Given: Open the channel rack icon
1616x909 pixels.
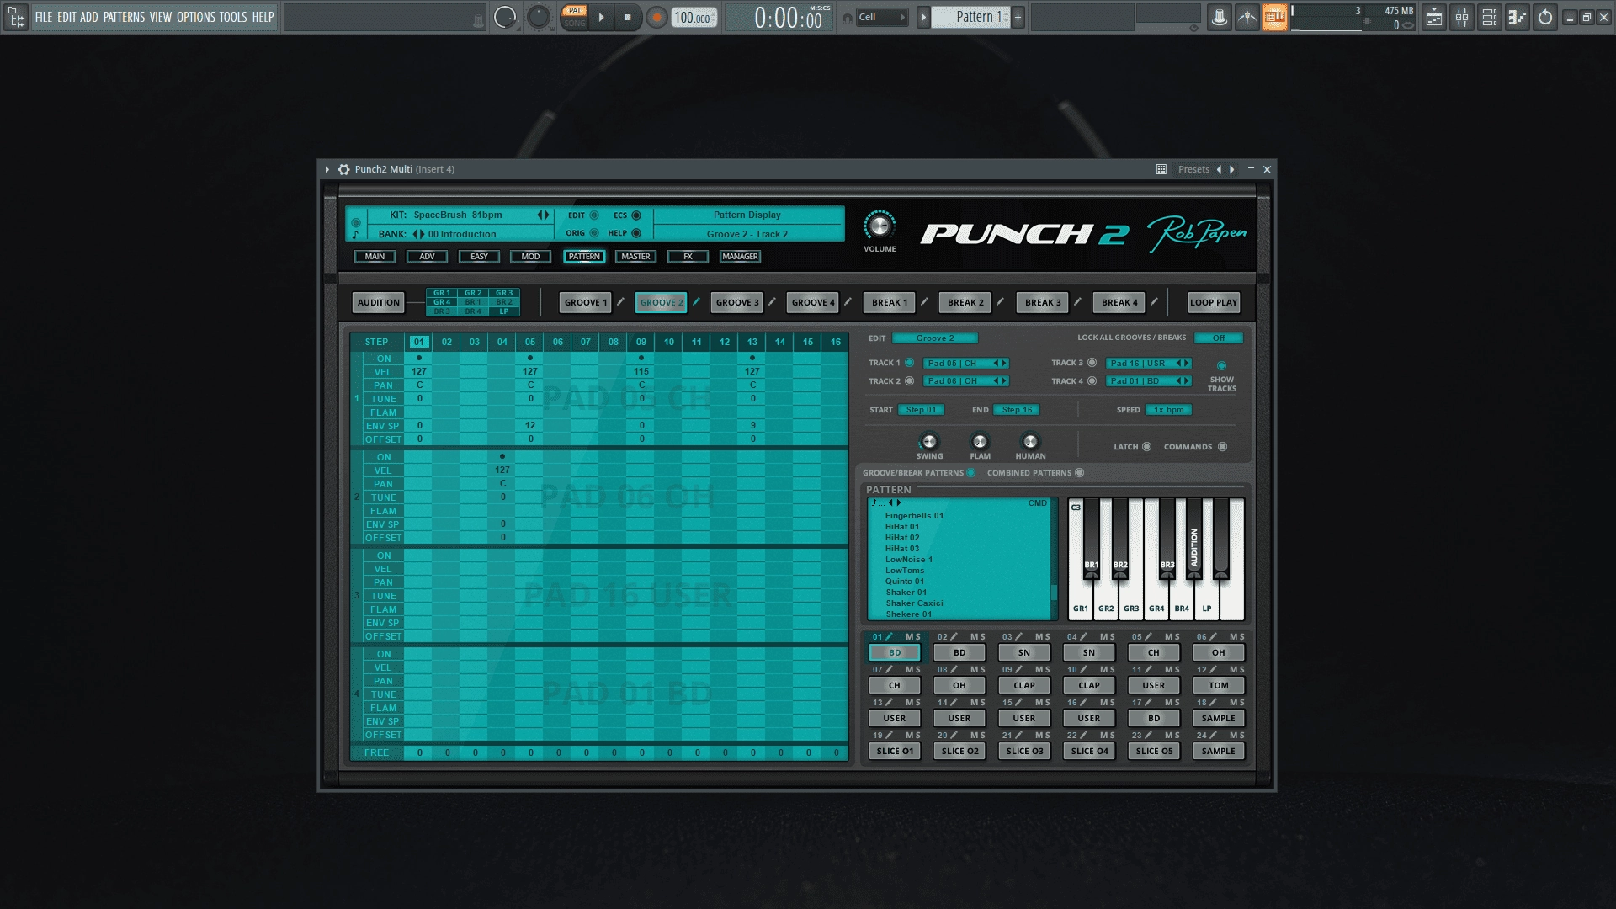Looking at the screenshot, I should (1490, 17).
